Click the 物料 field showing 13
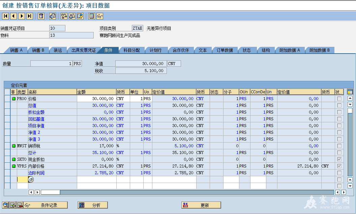 [x=71, y=35]
